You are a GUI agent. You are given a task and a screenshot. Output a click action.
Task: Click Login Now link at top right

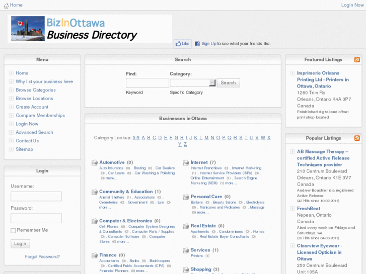(352, 5)
